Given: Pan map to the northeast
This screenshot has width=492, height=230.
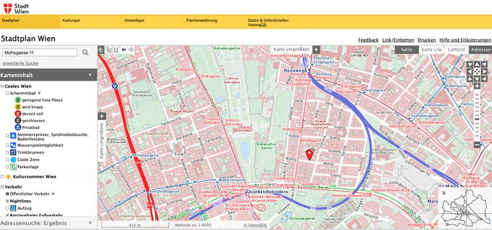Looking at the screenshot, I should click(x=484, y=65).
